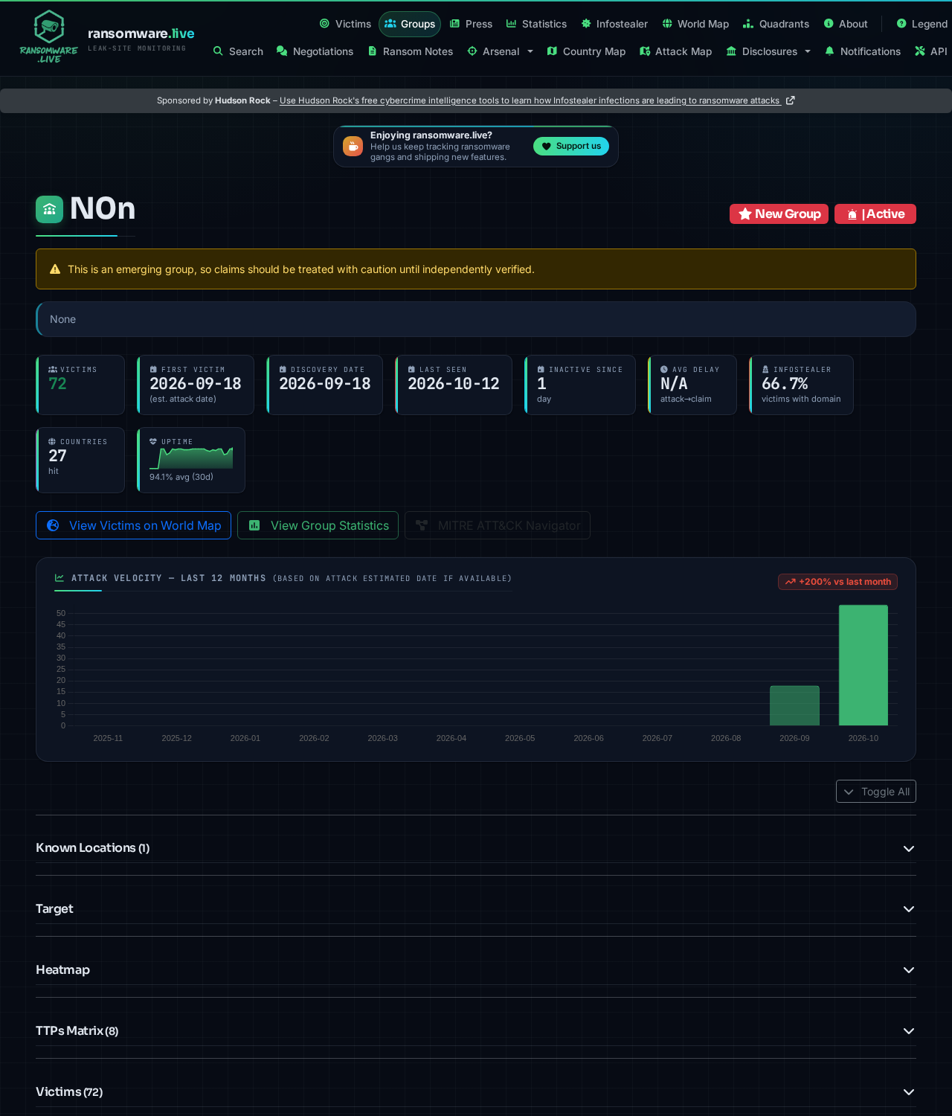The height and width of the screenshot is (1116, 952).
Task: Open the Hudson Rock sponsor link
Action: 530,100
